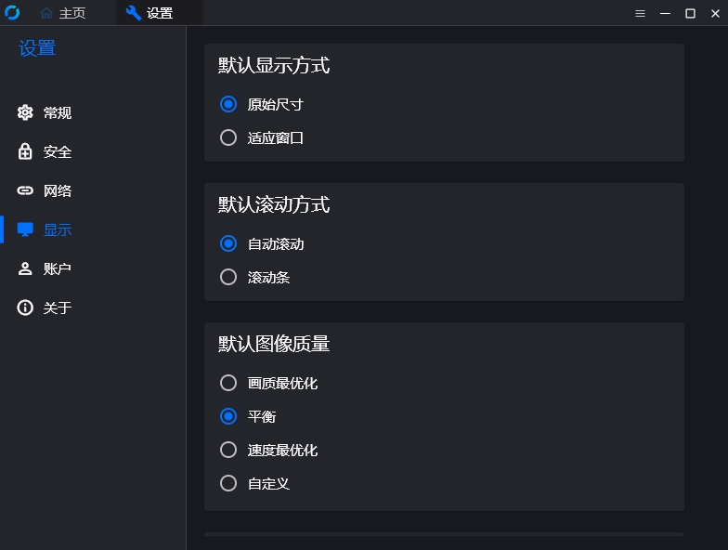728x550 pixels.
Task: Choose 速度最优化 radio option
Action: tap(228, 450)
